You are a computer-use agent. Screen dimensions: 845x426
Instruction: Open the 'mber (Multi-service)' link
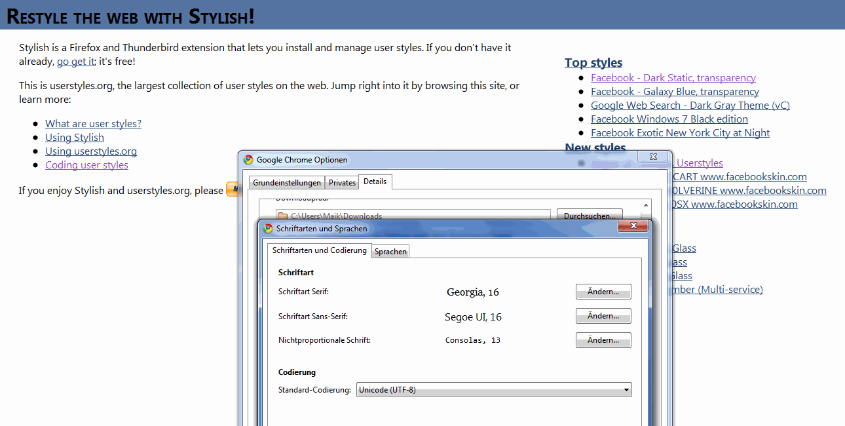717,289
